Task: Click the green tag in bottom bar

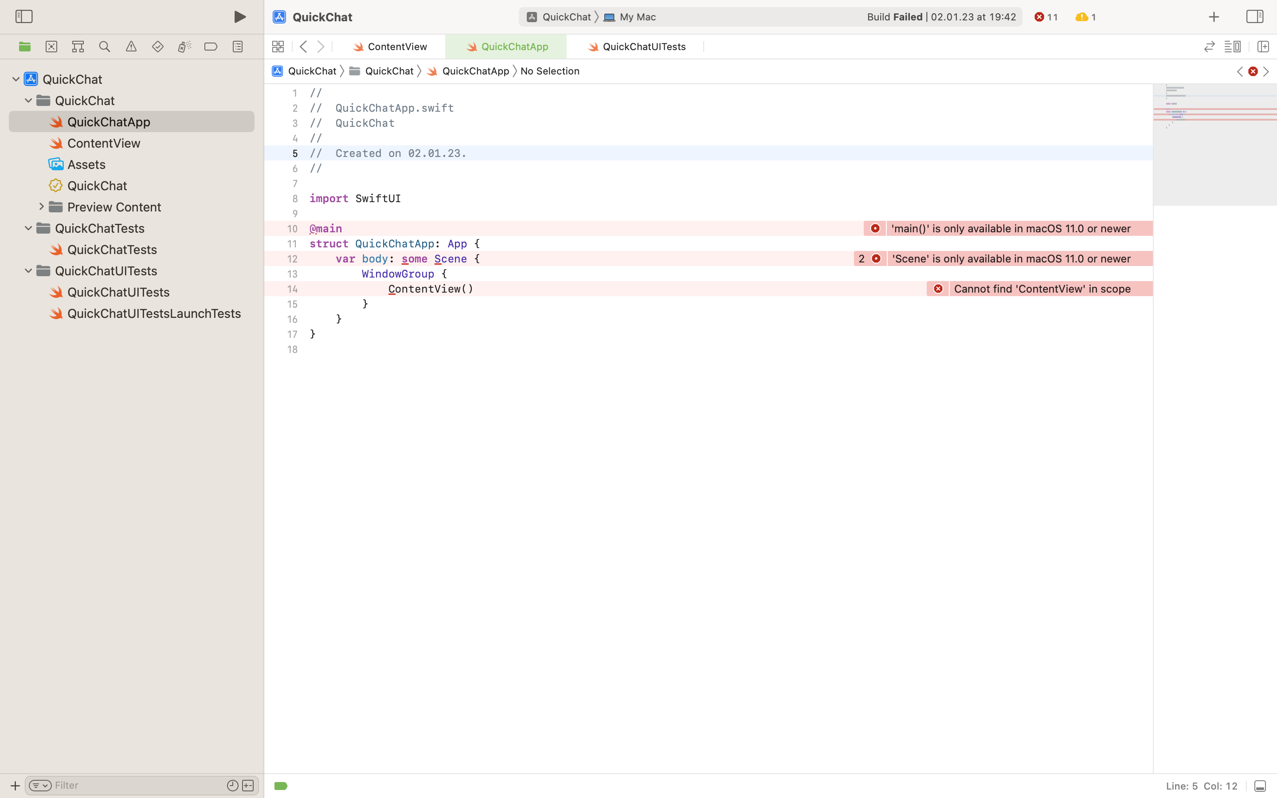Action: click(281, 786)
